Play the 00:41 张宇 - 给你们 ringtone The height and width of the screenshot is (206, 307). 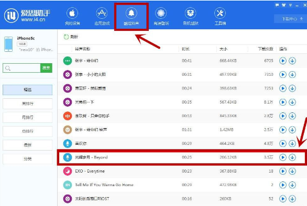tap(283, 61)
